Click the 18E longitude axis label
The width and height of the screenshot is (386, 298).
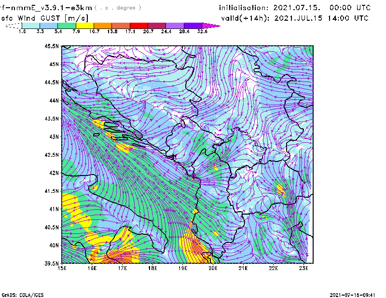[x=152, y=268]
